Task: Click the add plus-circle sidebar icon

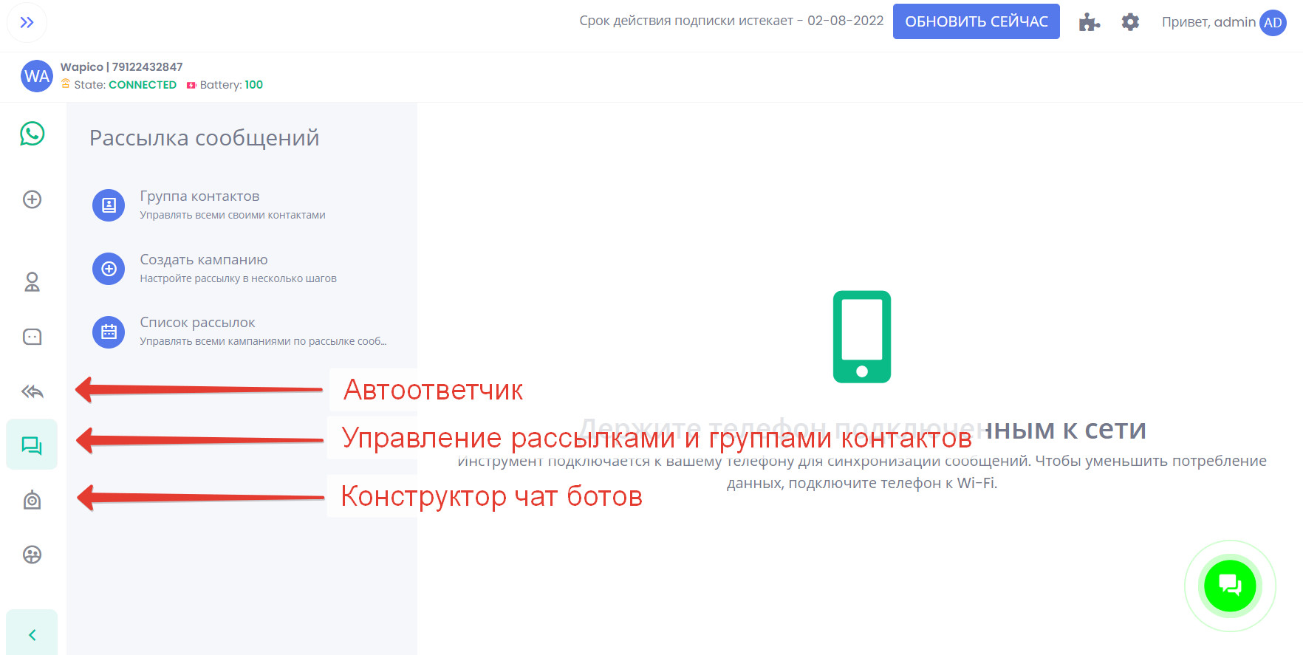Action: tap(32, 199)
